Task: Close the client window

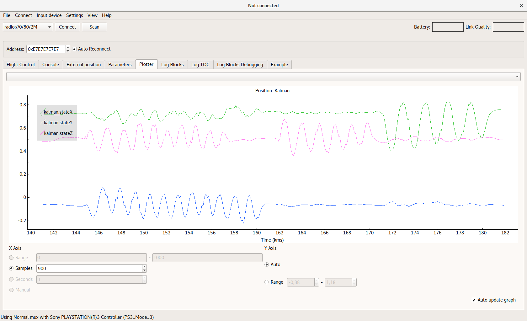Action: point(521,6)
